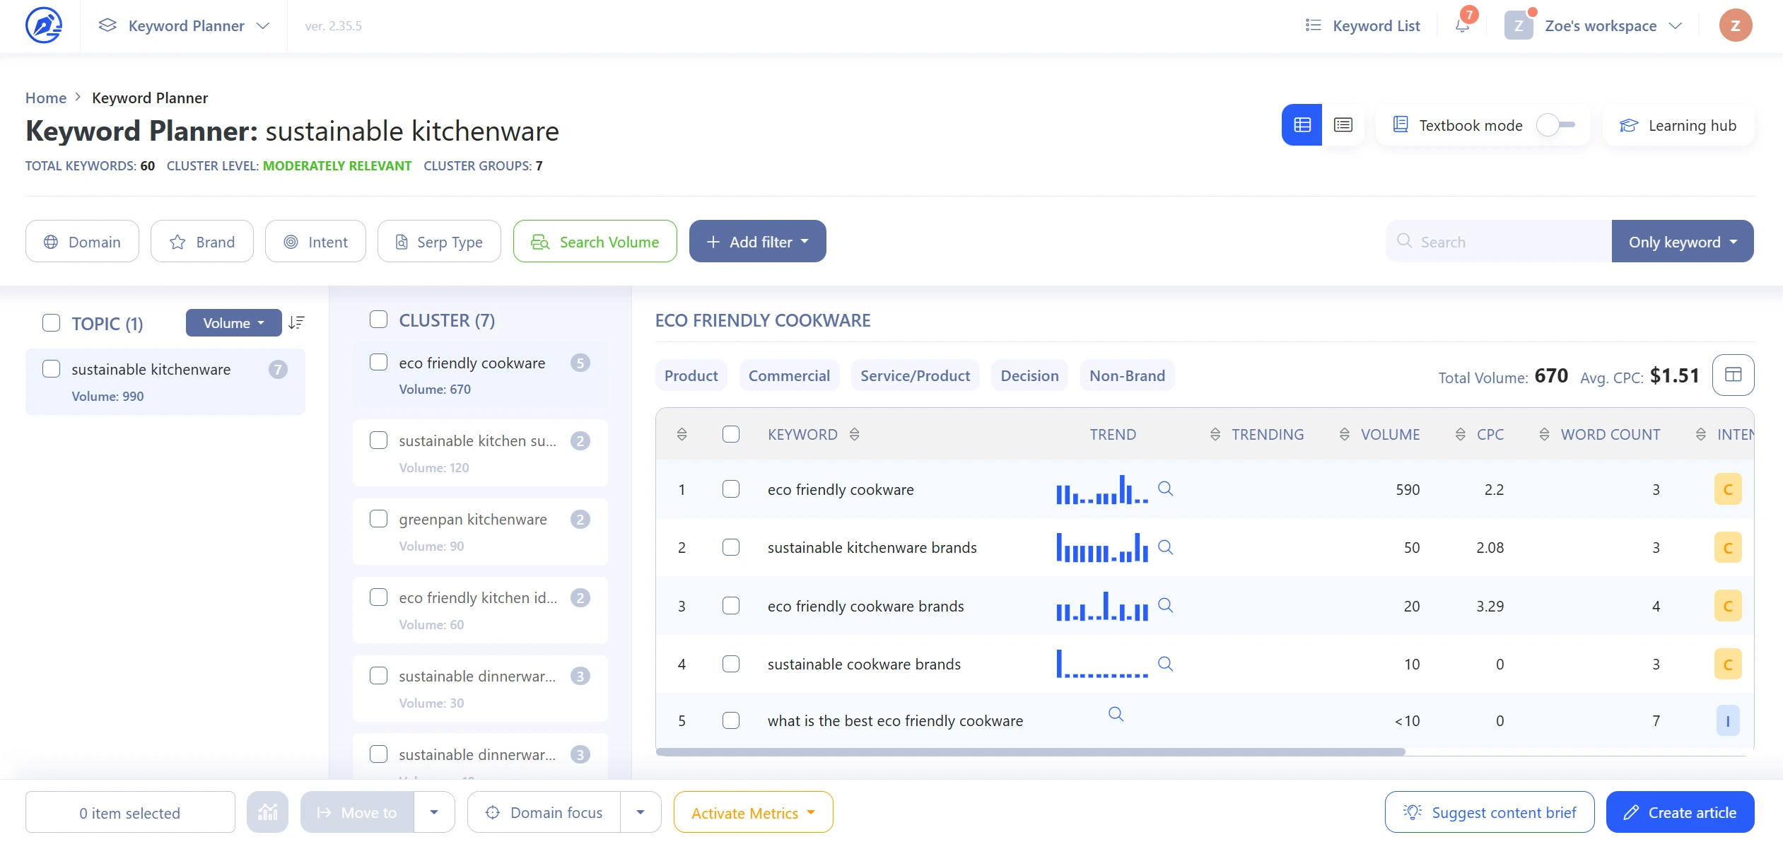The image size is (1783, 842).
Task: Click Suggest content brief
Action: (1490, 812)
